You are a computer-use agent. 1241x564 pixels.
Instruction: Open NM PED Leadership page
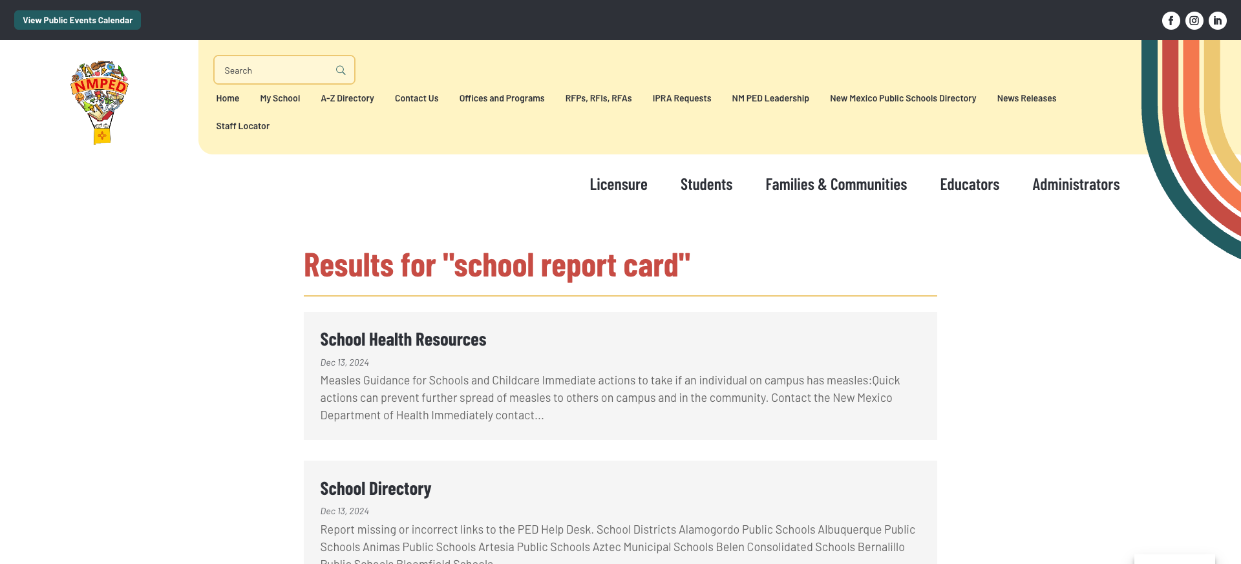[x=770, y=98]
